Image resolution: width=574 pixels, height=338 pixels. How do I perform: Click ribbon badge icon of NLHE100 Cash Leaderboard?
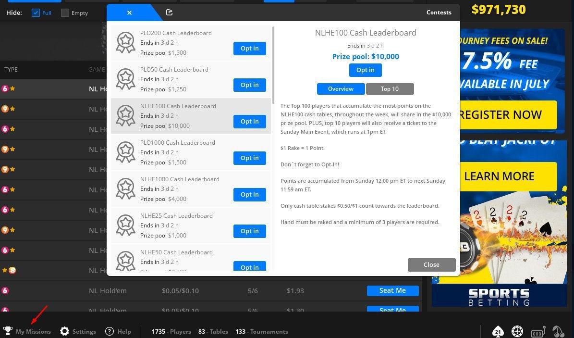coord(125,116)
